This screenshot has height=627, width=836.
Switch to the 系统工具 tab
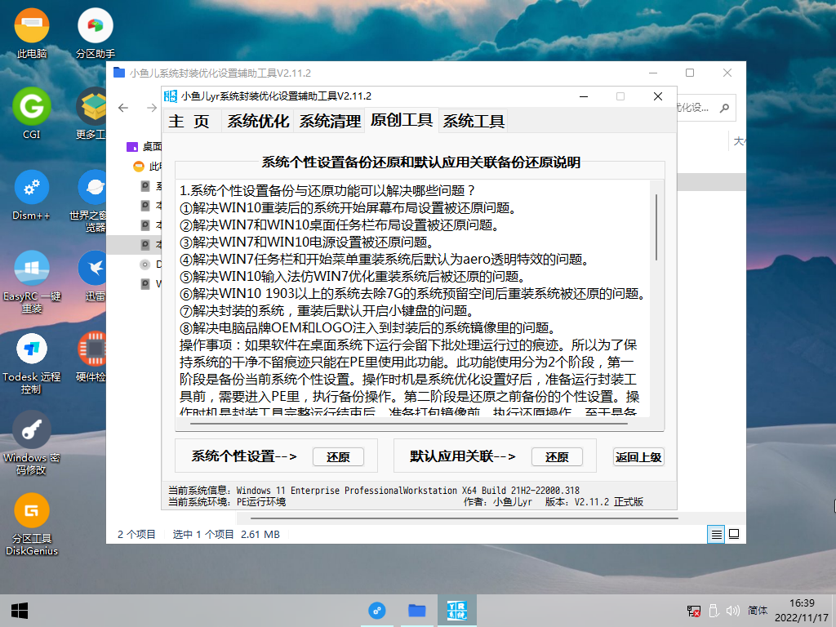pos(474,121)
